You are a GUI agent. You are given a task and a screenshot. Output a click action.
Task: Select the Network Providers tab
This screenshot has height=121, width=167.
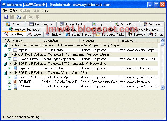pos(143,29)
